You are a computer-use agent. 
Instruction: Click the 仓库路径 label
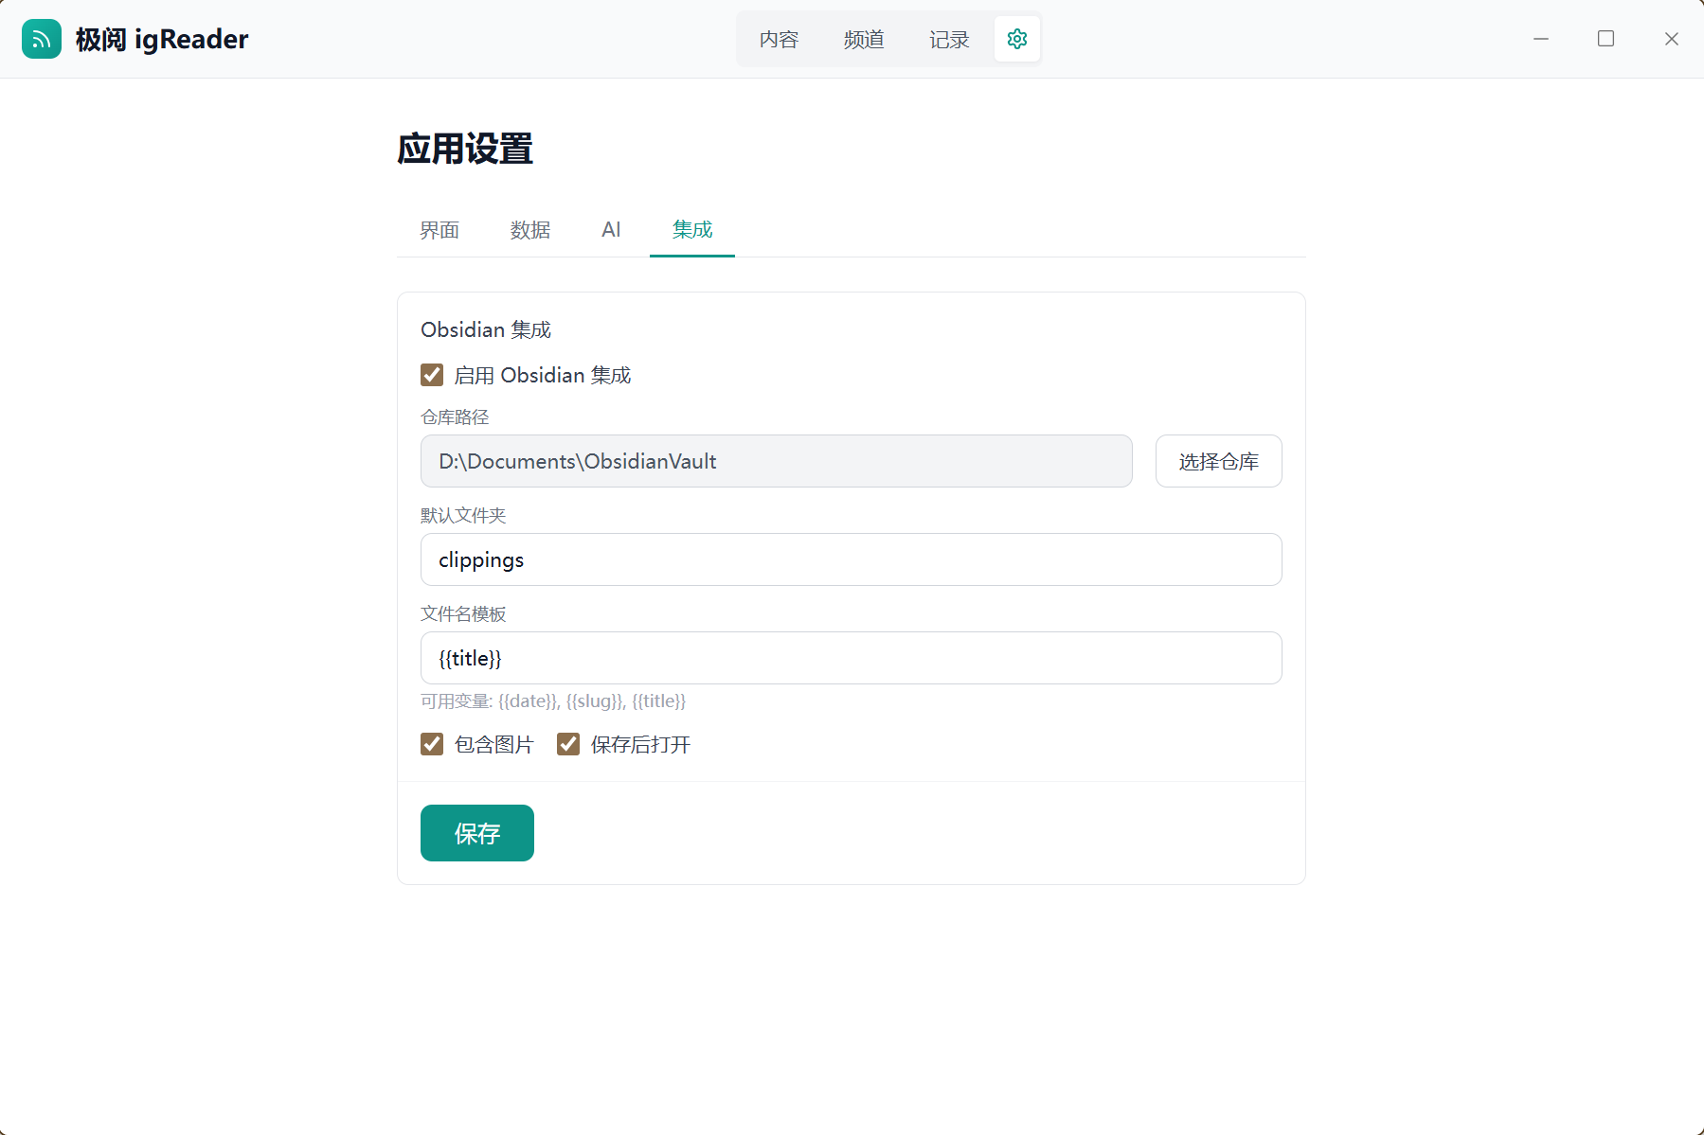click(455, 417)
